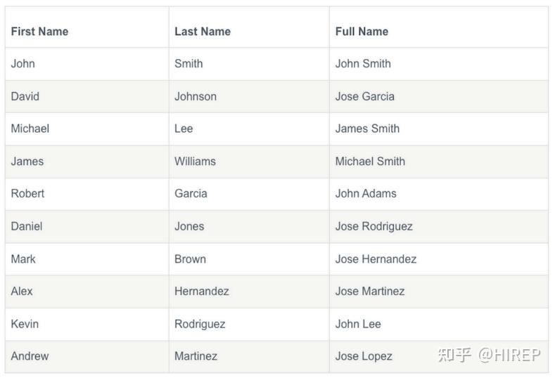The width and height of the screenshot is (555, 378).
Task: Click the Full Name column header
Action: click(x=362, y=32)
